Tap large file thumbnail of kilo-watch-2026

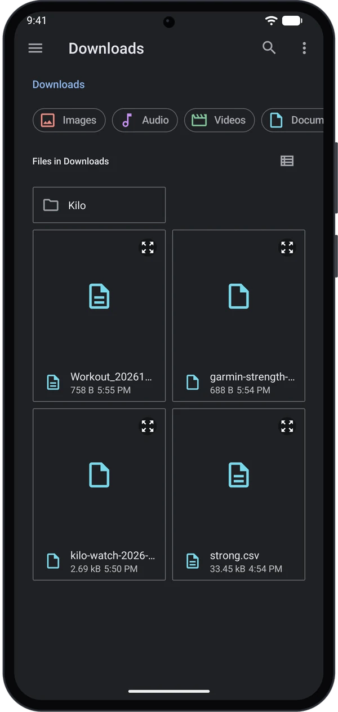(99, 475)
